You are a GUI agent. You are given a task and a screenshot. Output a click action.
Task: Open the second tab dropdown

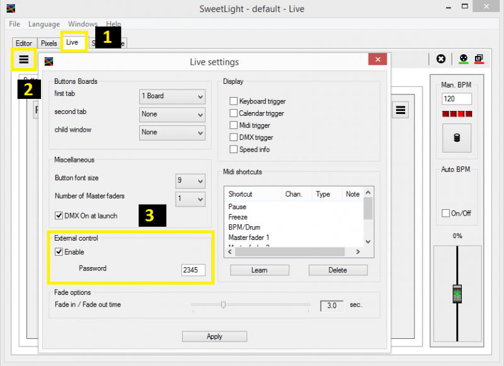click(172, 115)
